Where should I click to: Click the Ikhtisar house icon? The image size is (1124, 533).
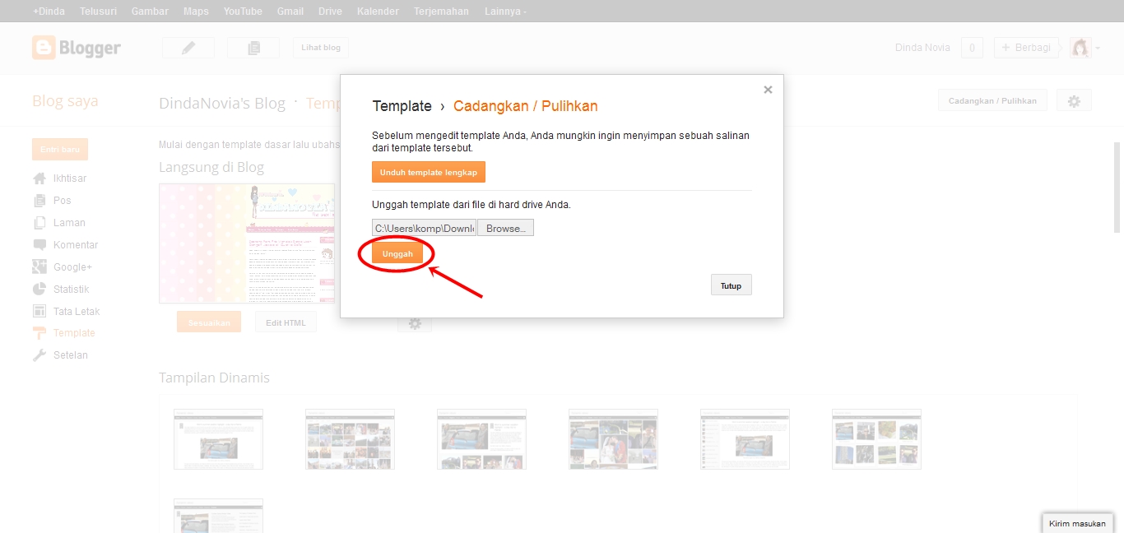(39, 178)
